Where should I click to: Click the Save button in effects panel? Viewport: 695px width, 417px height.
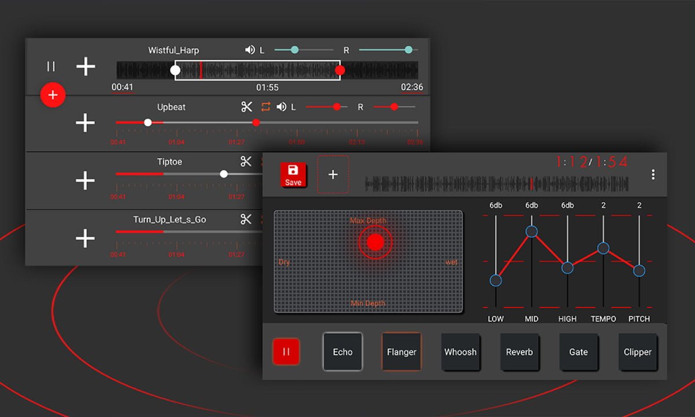click(x=293, y=174)
